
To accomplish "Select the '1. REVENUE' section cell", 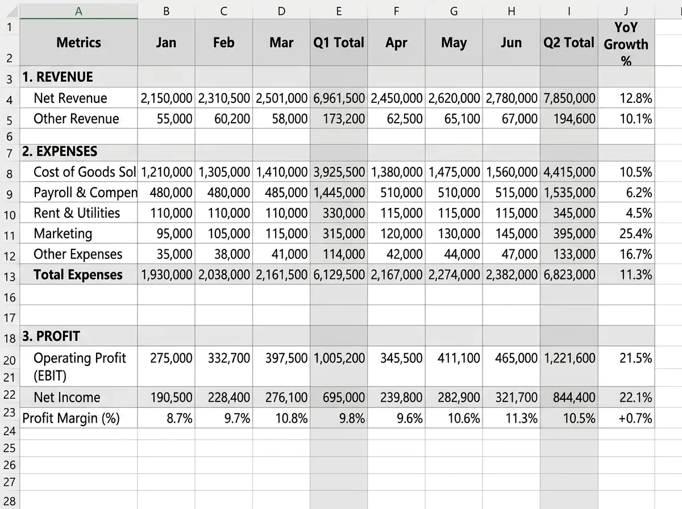I will point(79,77).
